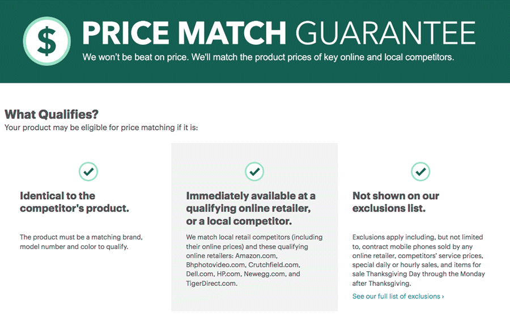Click the "What Qualifies?" heading
This screenshot has height=316, width=510.
[52, 114]
